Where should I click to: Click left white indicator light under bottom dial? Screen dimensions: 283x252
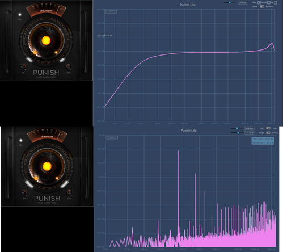point(29,184)
